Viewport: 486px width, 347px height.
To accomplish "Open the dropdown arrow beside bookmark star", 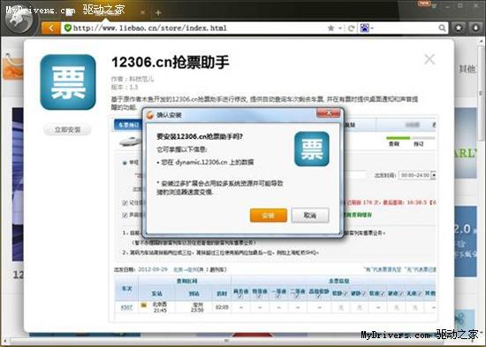I will 340,28.
